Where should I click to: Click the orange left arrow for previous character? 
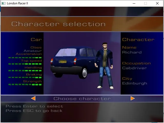tap(33, 98)
